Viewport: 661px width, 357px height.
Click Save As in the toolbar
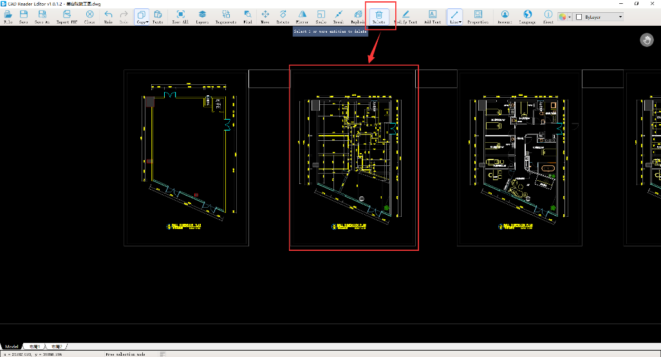click(x=42, y=15)
